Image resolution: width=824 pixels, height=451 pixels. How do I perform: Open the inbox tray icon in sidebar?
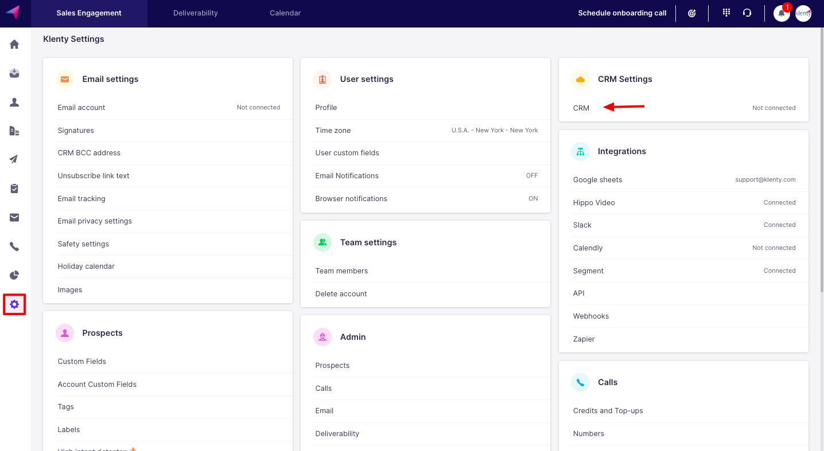[14, 73]
